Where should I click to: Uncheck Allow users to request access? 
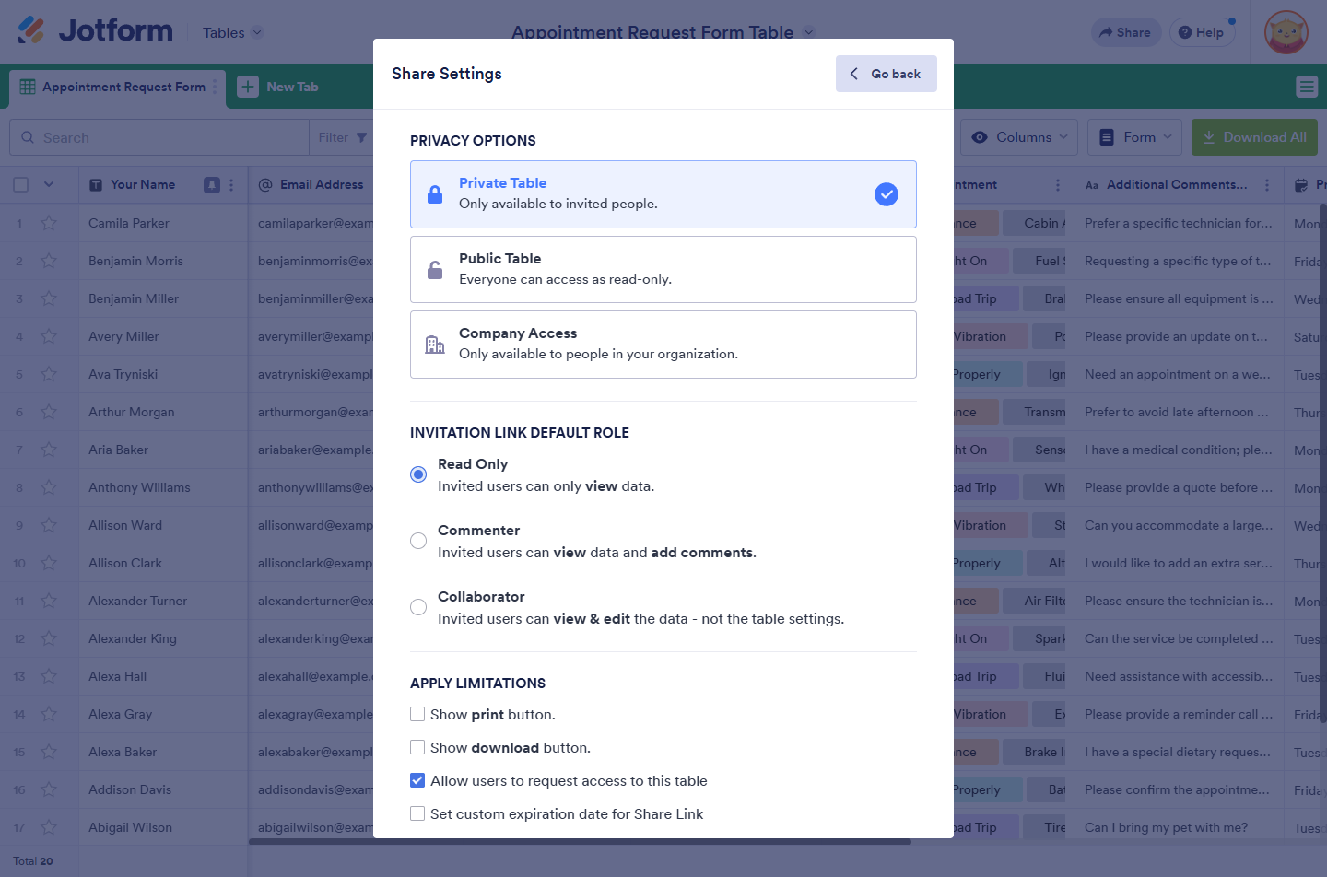tap(417, 780)
